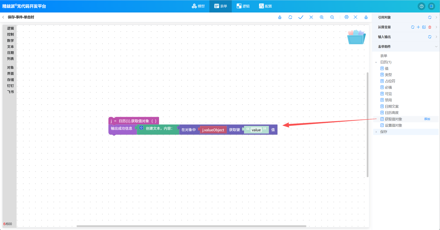This screenshot has width=440, height=230.
Task: Open the 配置 tab in the top bar
Action: [265, 6]
